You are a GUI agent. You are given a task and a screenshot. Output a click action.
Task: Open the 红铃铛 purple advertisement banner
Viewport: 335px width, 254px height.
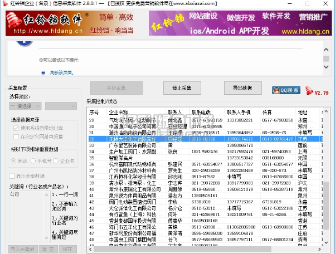pyautogui.click(x=240, y=23)
